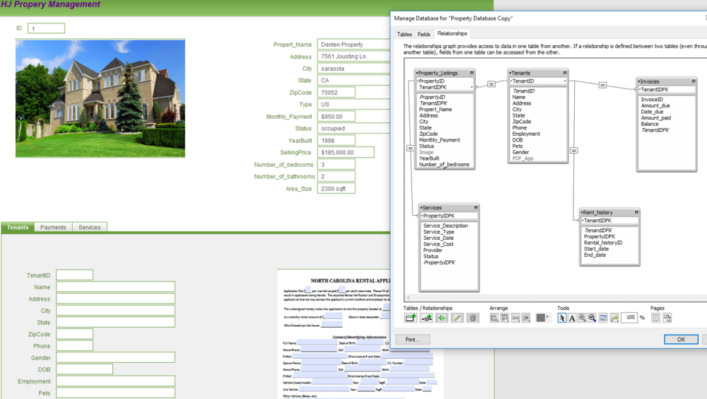Open the Payments tab
Image resolution: width=707 pixels, height=399 pixels.
53,227
